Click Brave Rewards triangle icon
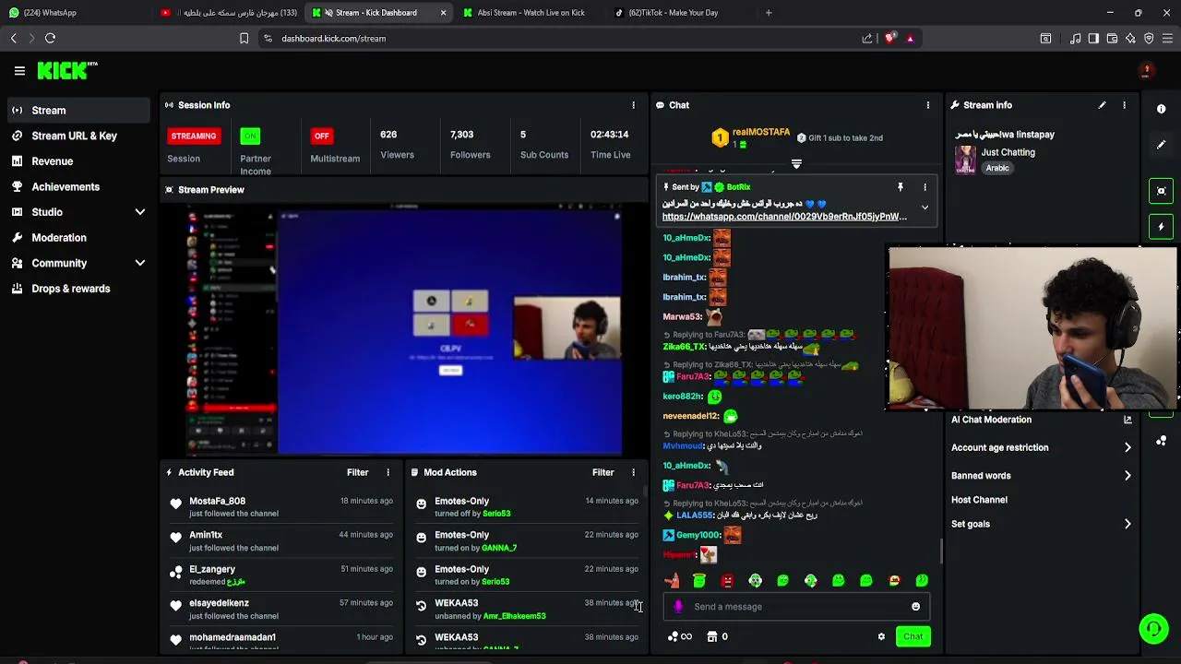The image size is (1181, 664). point(910,39)
